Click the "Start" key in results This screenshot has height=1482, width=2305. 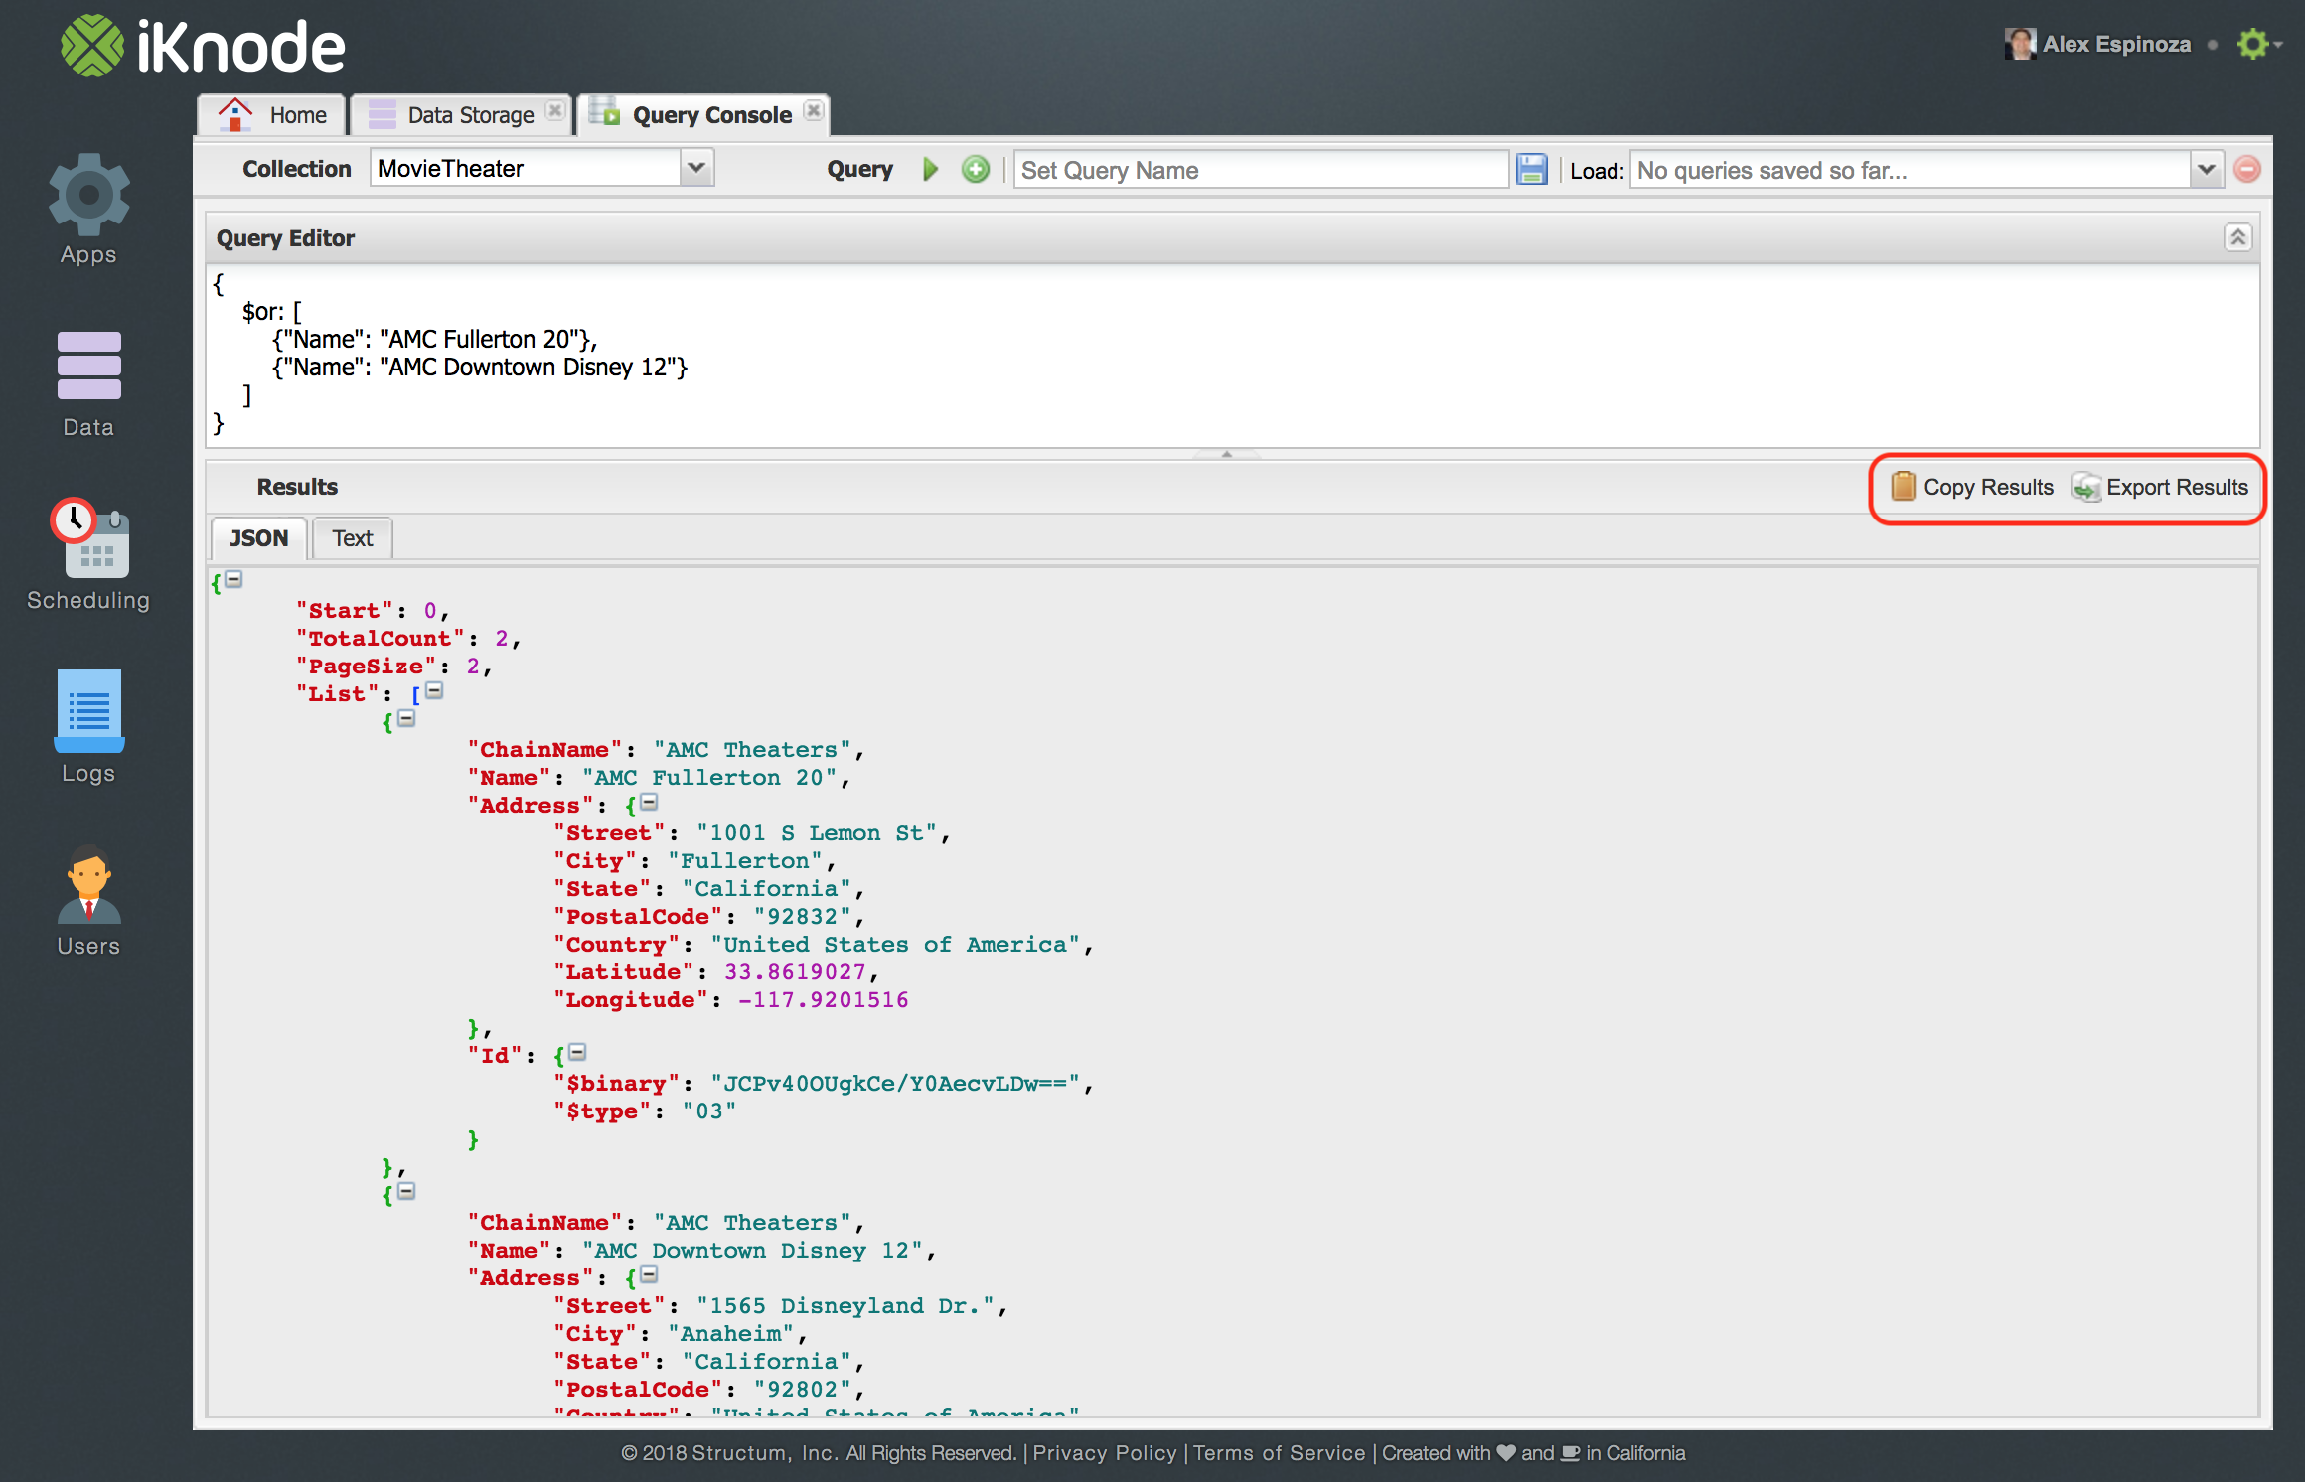[x=344, y=610]
